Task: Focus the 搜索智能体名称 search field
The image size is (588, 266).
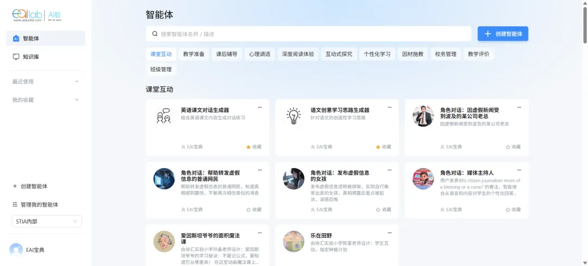Action: [x=308, y=34]
